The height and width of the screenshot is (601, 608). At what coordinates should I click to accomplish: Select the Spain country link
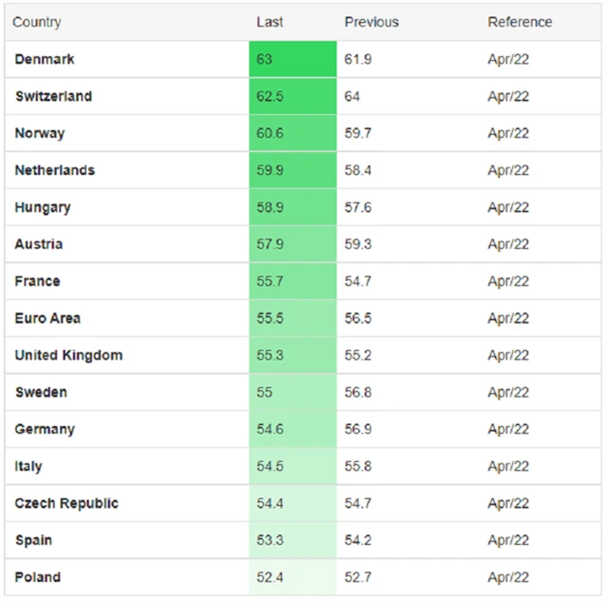33,541
